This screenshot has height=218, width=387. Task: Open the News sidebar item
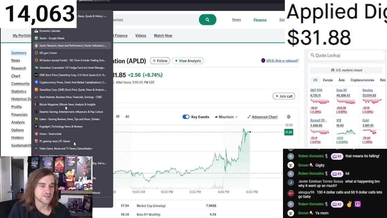tap(15, 61)
